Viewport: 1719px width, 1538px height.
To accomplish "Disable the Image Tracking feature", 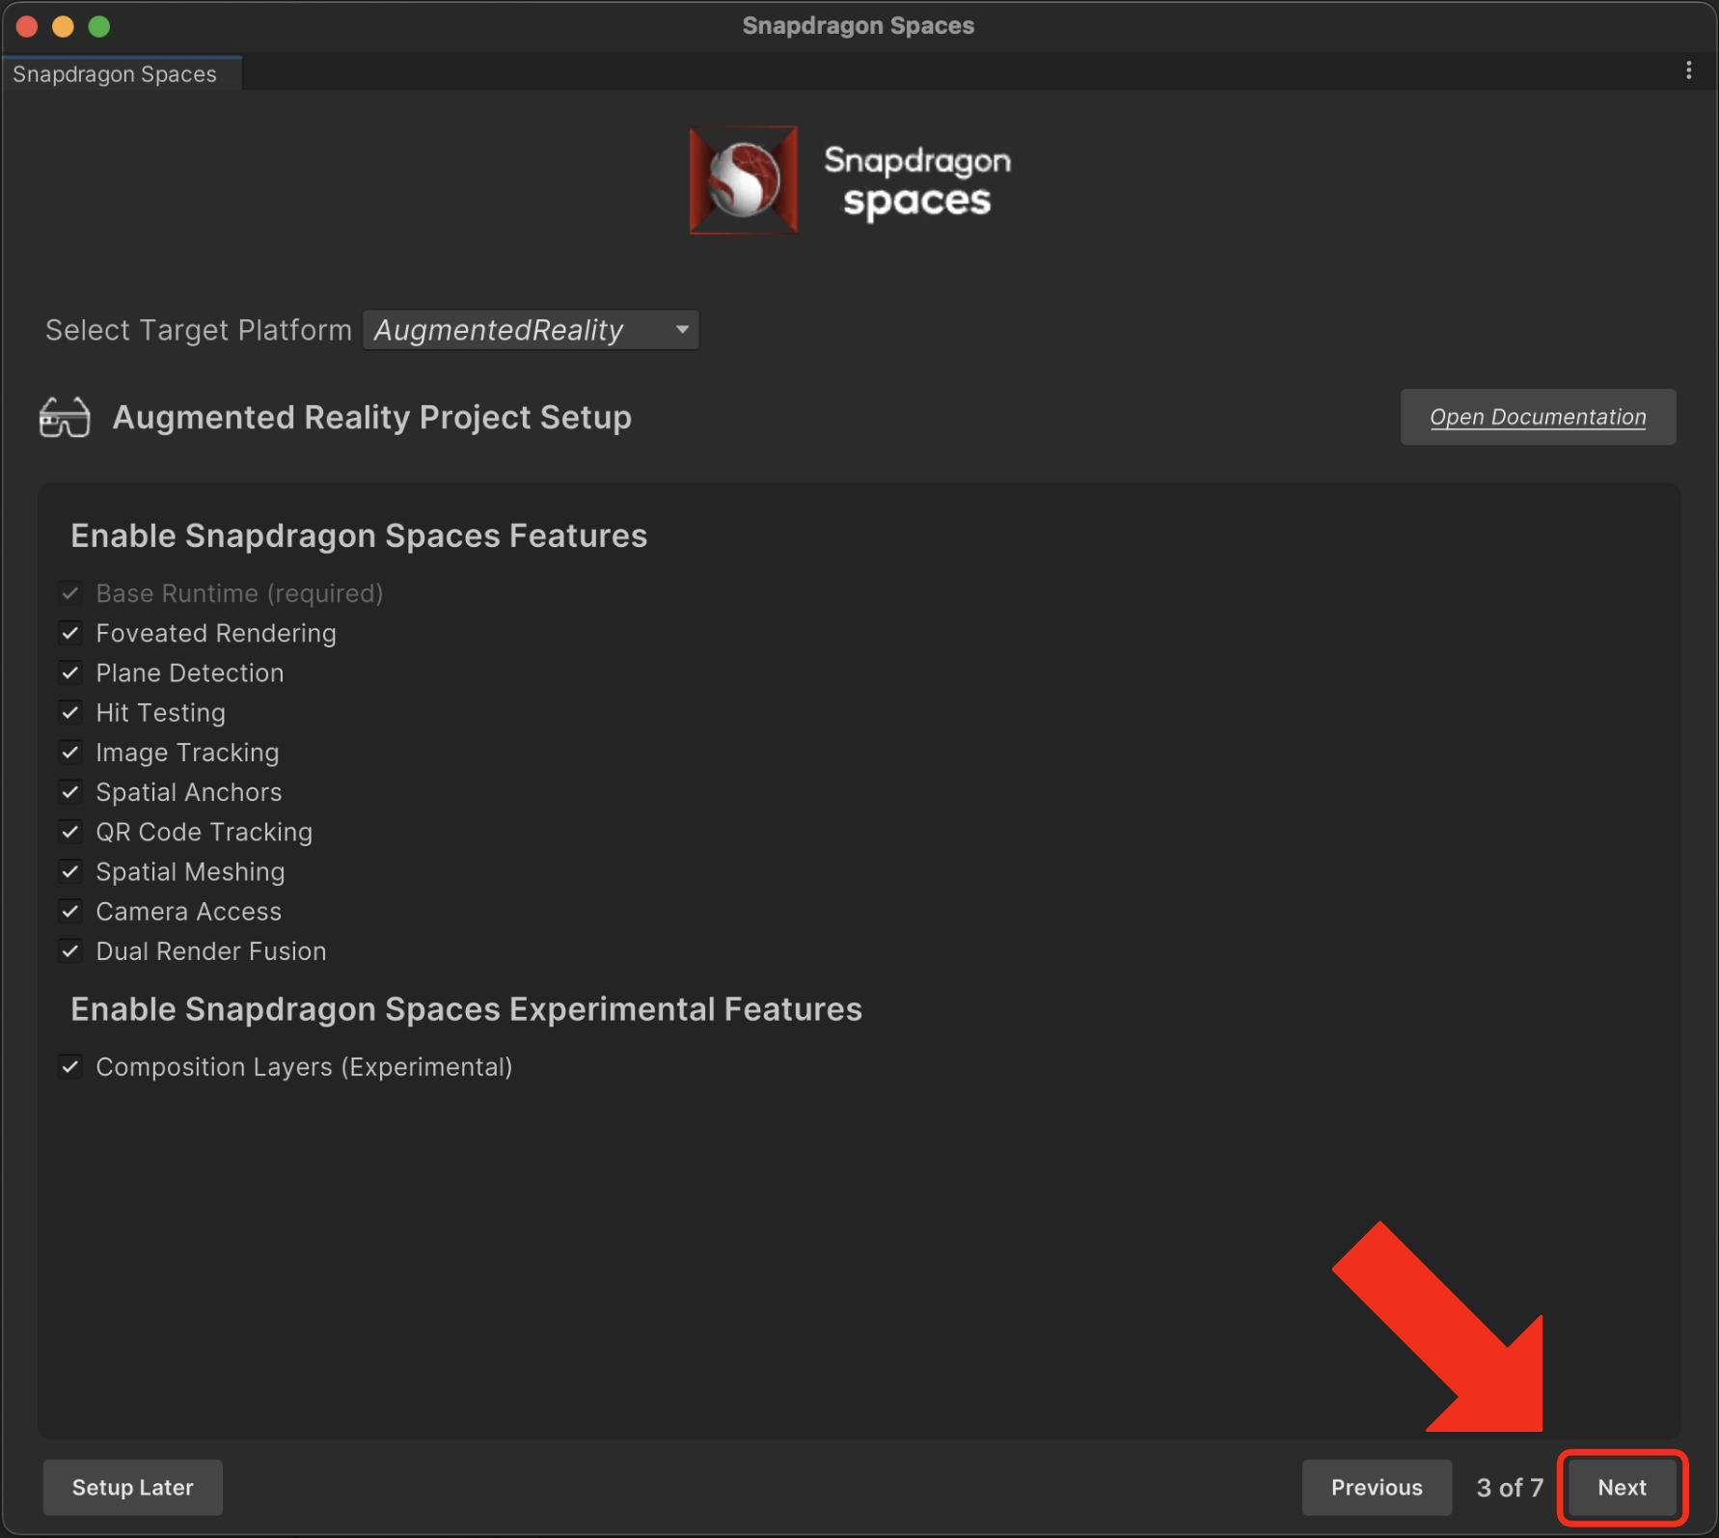I will (x=70, y=753).
